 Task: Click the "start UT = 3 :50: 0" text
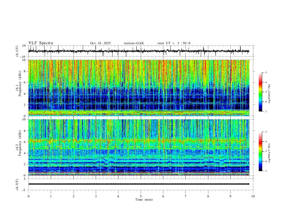coord(174,43)
